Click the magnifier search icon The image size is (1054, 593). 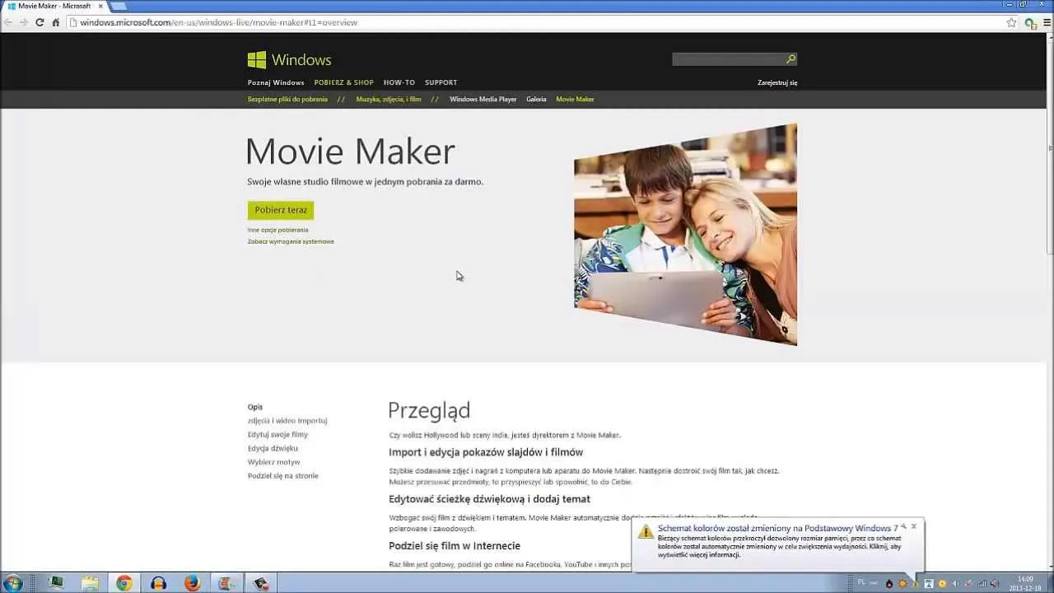790,58
